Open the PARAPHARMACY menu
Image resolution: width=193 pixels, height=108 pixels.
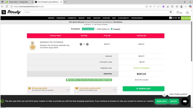[x=137, y=18]
